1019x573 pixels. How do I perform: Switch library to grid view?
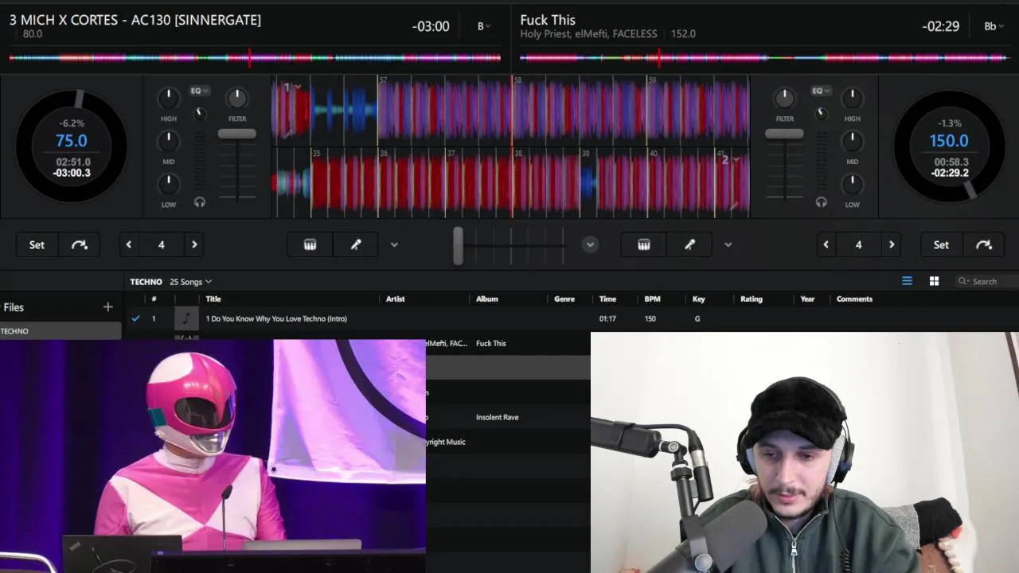point(934,281)
